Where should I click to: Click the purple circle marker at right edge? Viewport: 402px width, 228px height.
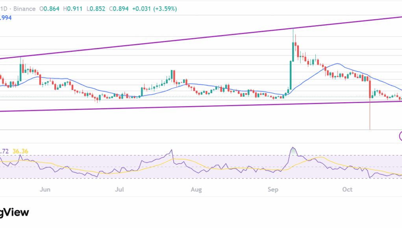click(400, 136)
